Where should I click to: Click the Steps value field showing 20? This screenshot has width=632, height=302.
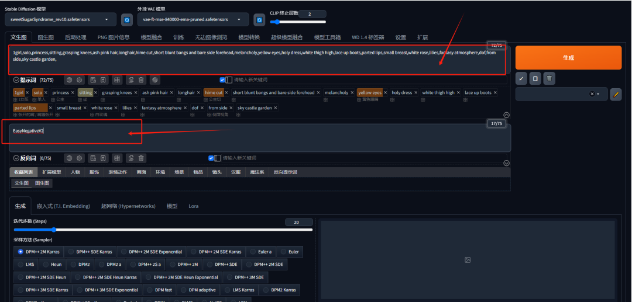coord(298,223)
